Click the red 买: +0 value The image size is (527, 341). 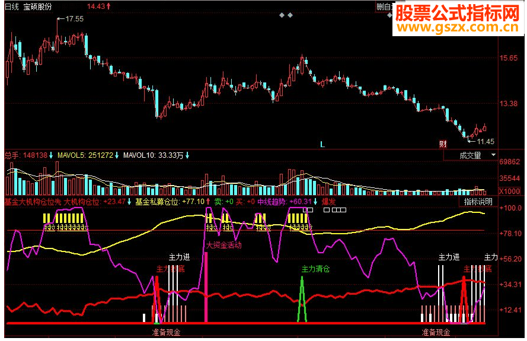pos(245,202)
